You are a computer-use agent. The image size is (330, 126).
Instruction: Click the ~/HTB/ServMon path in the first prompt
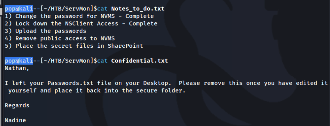67,9
